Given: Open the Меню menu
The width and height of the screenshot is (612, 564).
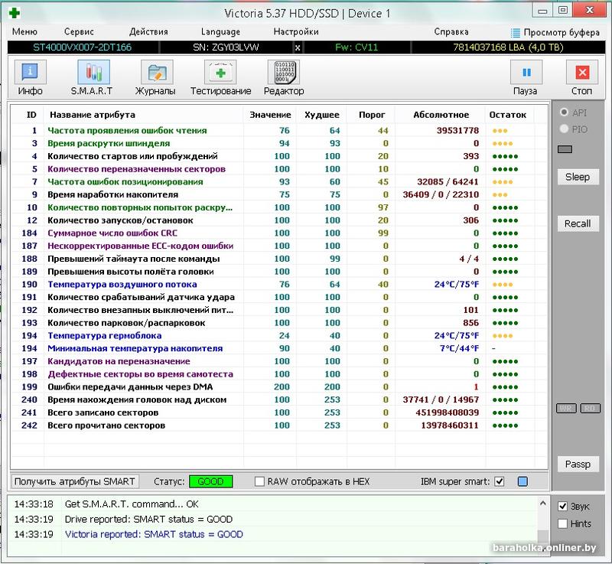Looking at the screenshot, I should click(24, 31).
